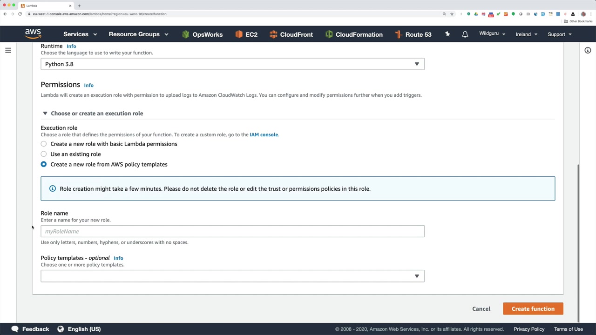Click the pin shortcuts icon
Screen dimensions: 596x335
tap(447, 34)
